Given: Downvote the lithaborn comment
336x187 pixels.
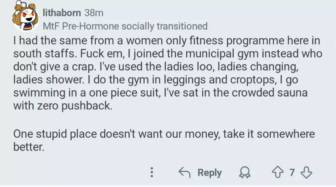Looking at the screenshot, I should (x=306, y=173).
